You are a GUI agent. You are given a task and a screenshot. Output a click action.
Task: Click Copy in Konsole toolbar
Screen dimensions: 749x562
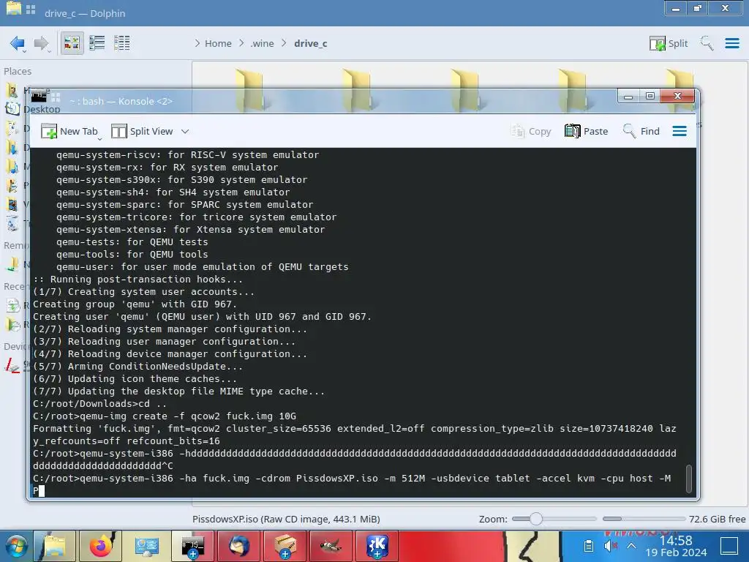click(x=531, y=132)
